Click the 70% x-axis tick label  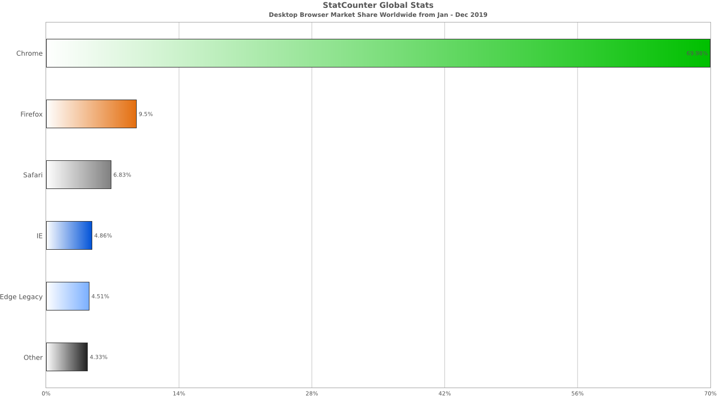coord(710,393)
